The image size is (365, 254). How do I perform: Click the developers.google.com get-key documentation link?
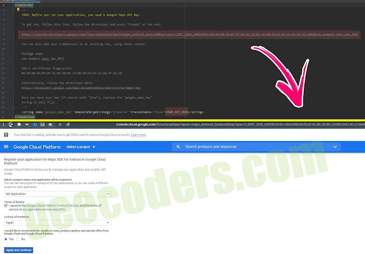[x=80, y=87]
